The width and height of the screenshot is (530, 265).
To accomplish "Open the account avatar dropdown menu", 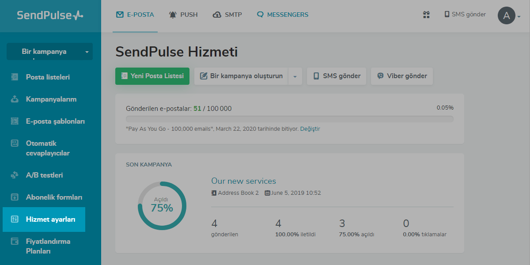I will click(509, 16).
